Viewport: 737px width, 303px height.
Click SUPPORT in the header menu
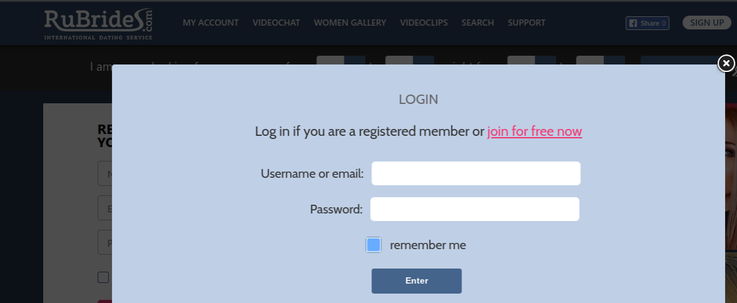527,23
